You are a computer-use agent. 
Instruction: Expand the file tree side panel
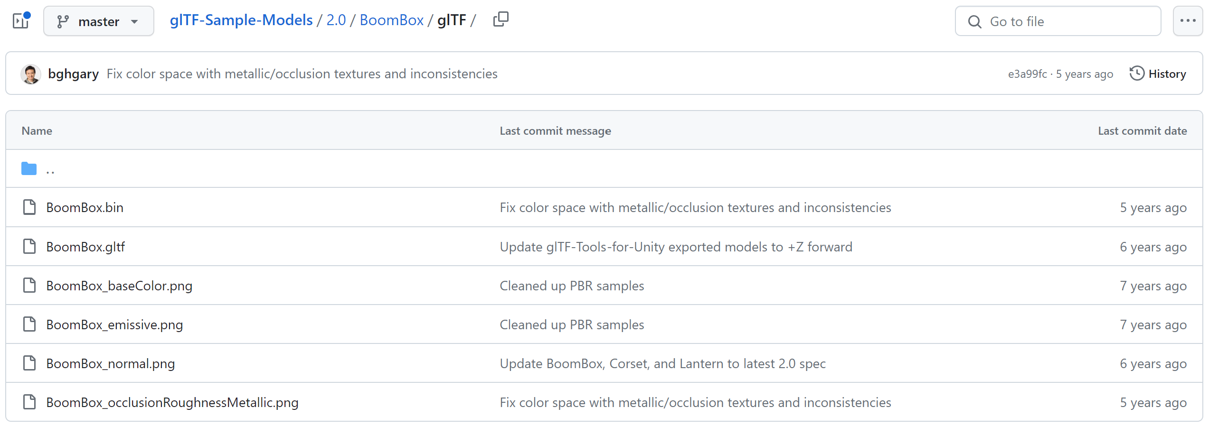pyautogui.click(x=21, y=21)
